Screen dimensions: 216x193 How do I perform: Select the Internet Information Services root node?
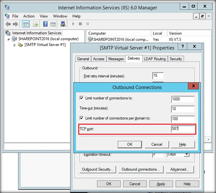click(37, 33)
